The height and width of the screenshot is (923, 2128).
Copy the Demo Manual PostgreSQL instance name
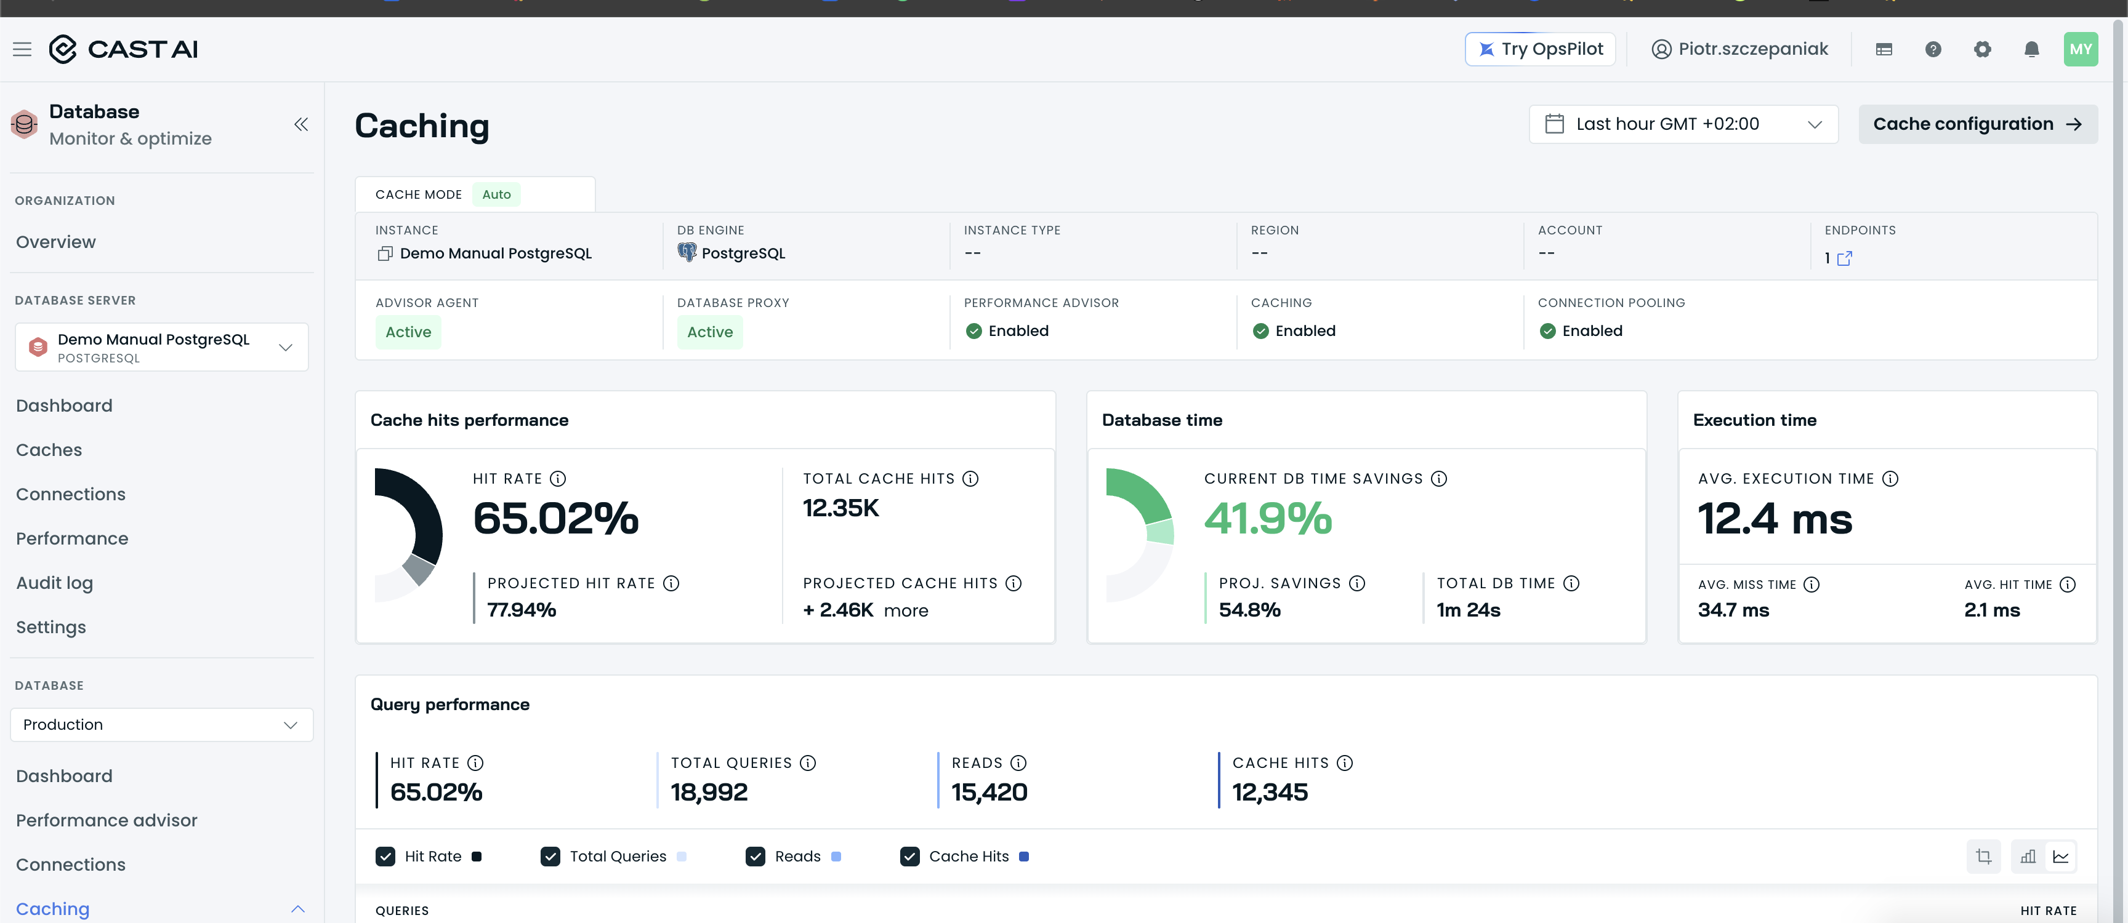pos(384,254)
